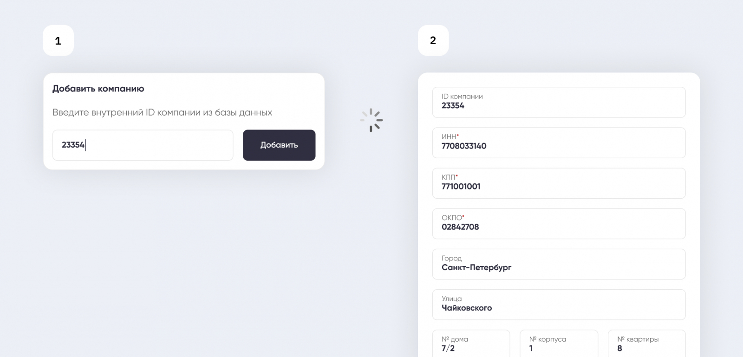743x357 pixels.
Task: Click the required asterisk on ОКПО
Action: (463, 216)
